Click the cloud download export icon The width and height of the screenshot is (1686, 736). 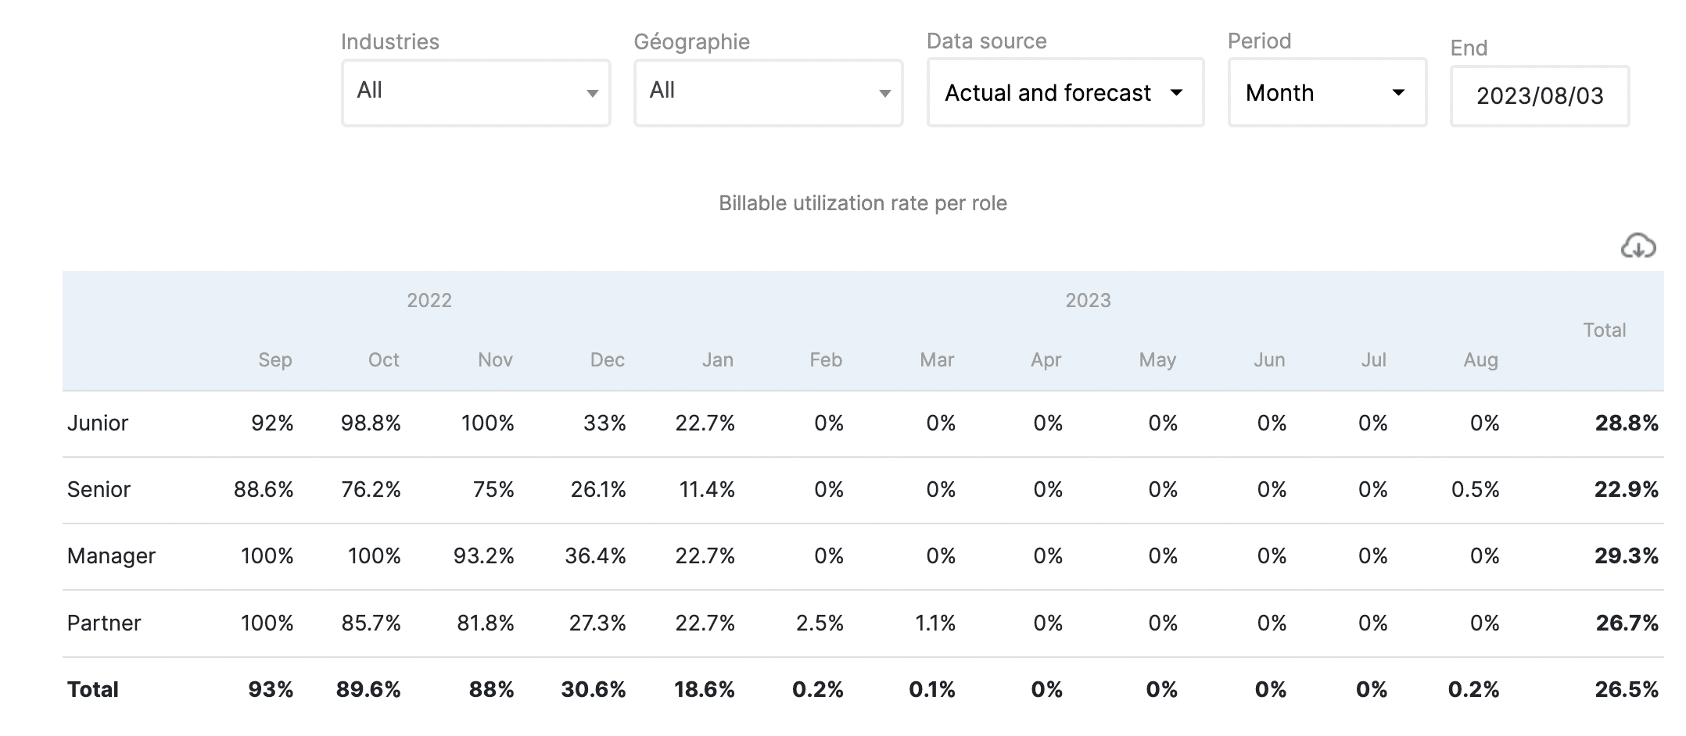tap(1638, 246)
